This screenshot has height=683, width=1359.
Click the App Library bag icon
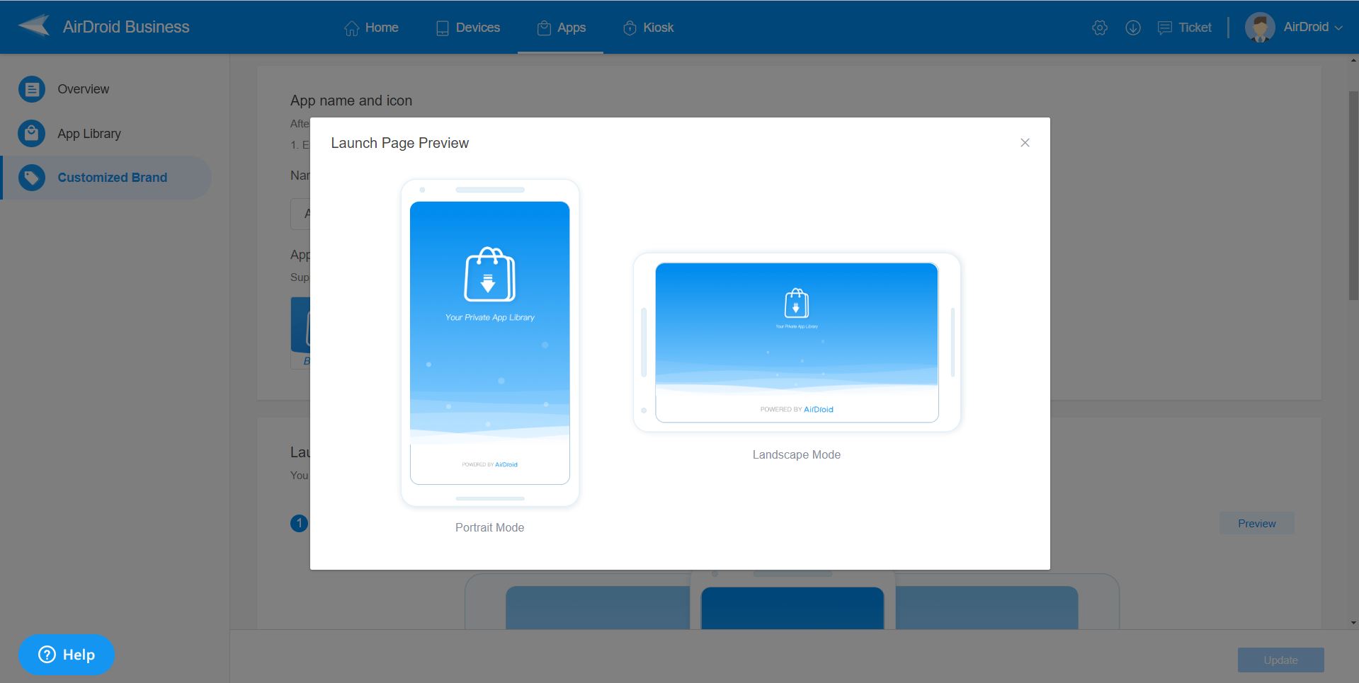tap(31, 133)
